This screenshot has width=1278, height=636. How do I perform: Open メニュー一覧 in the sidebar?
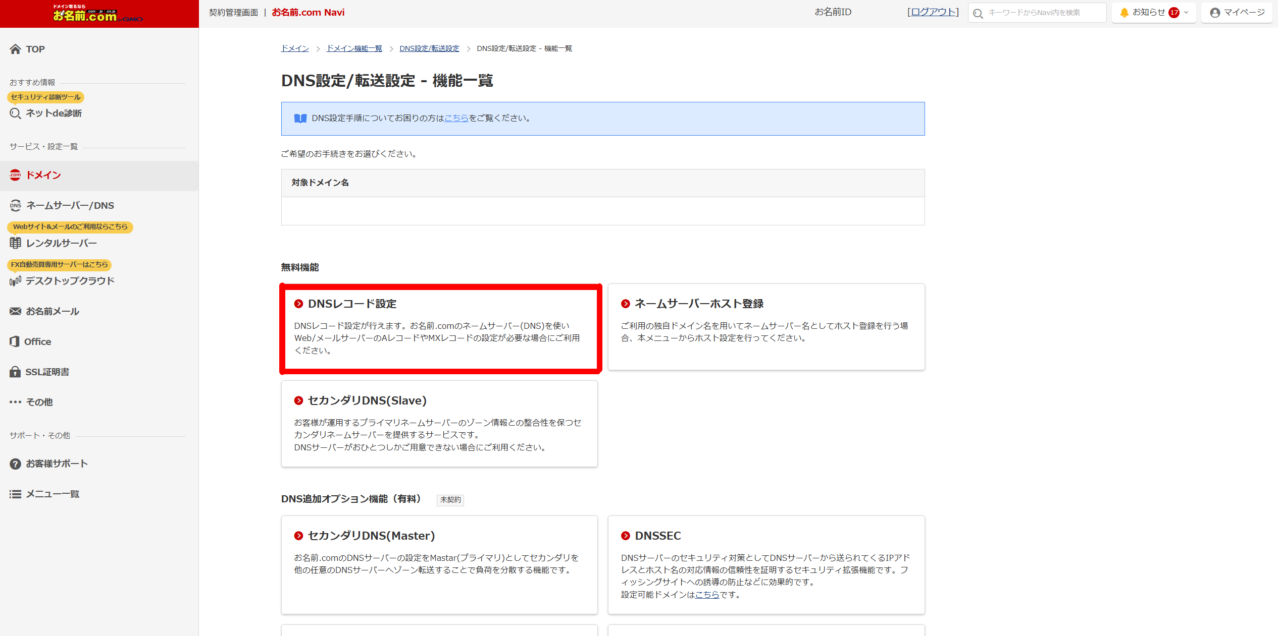tap(53, 494)
